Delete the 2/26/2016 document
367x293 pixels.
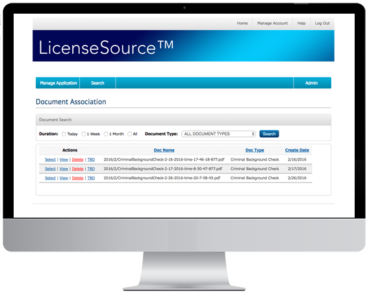click(x=77, y=178)
